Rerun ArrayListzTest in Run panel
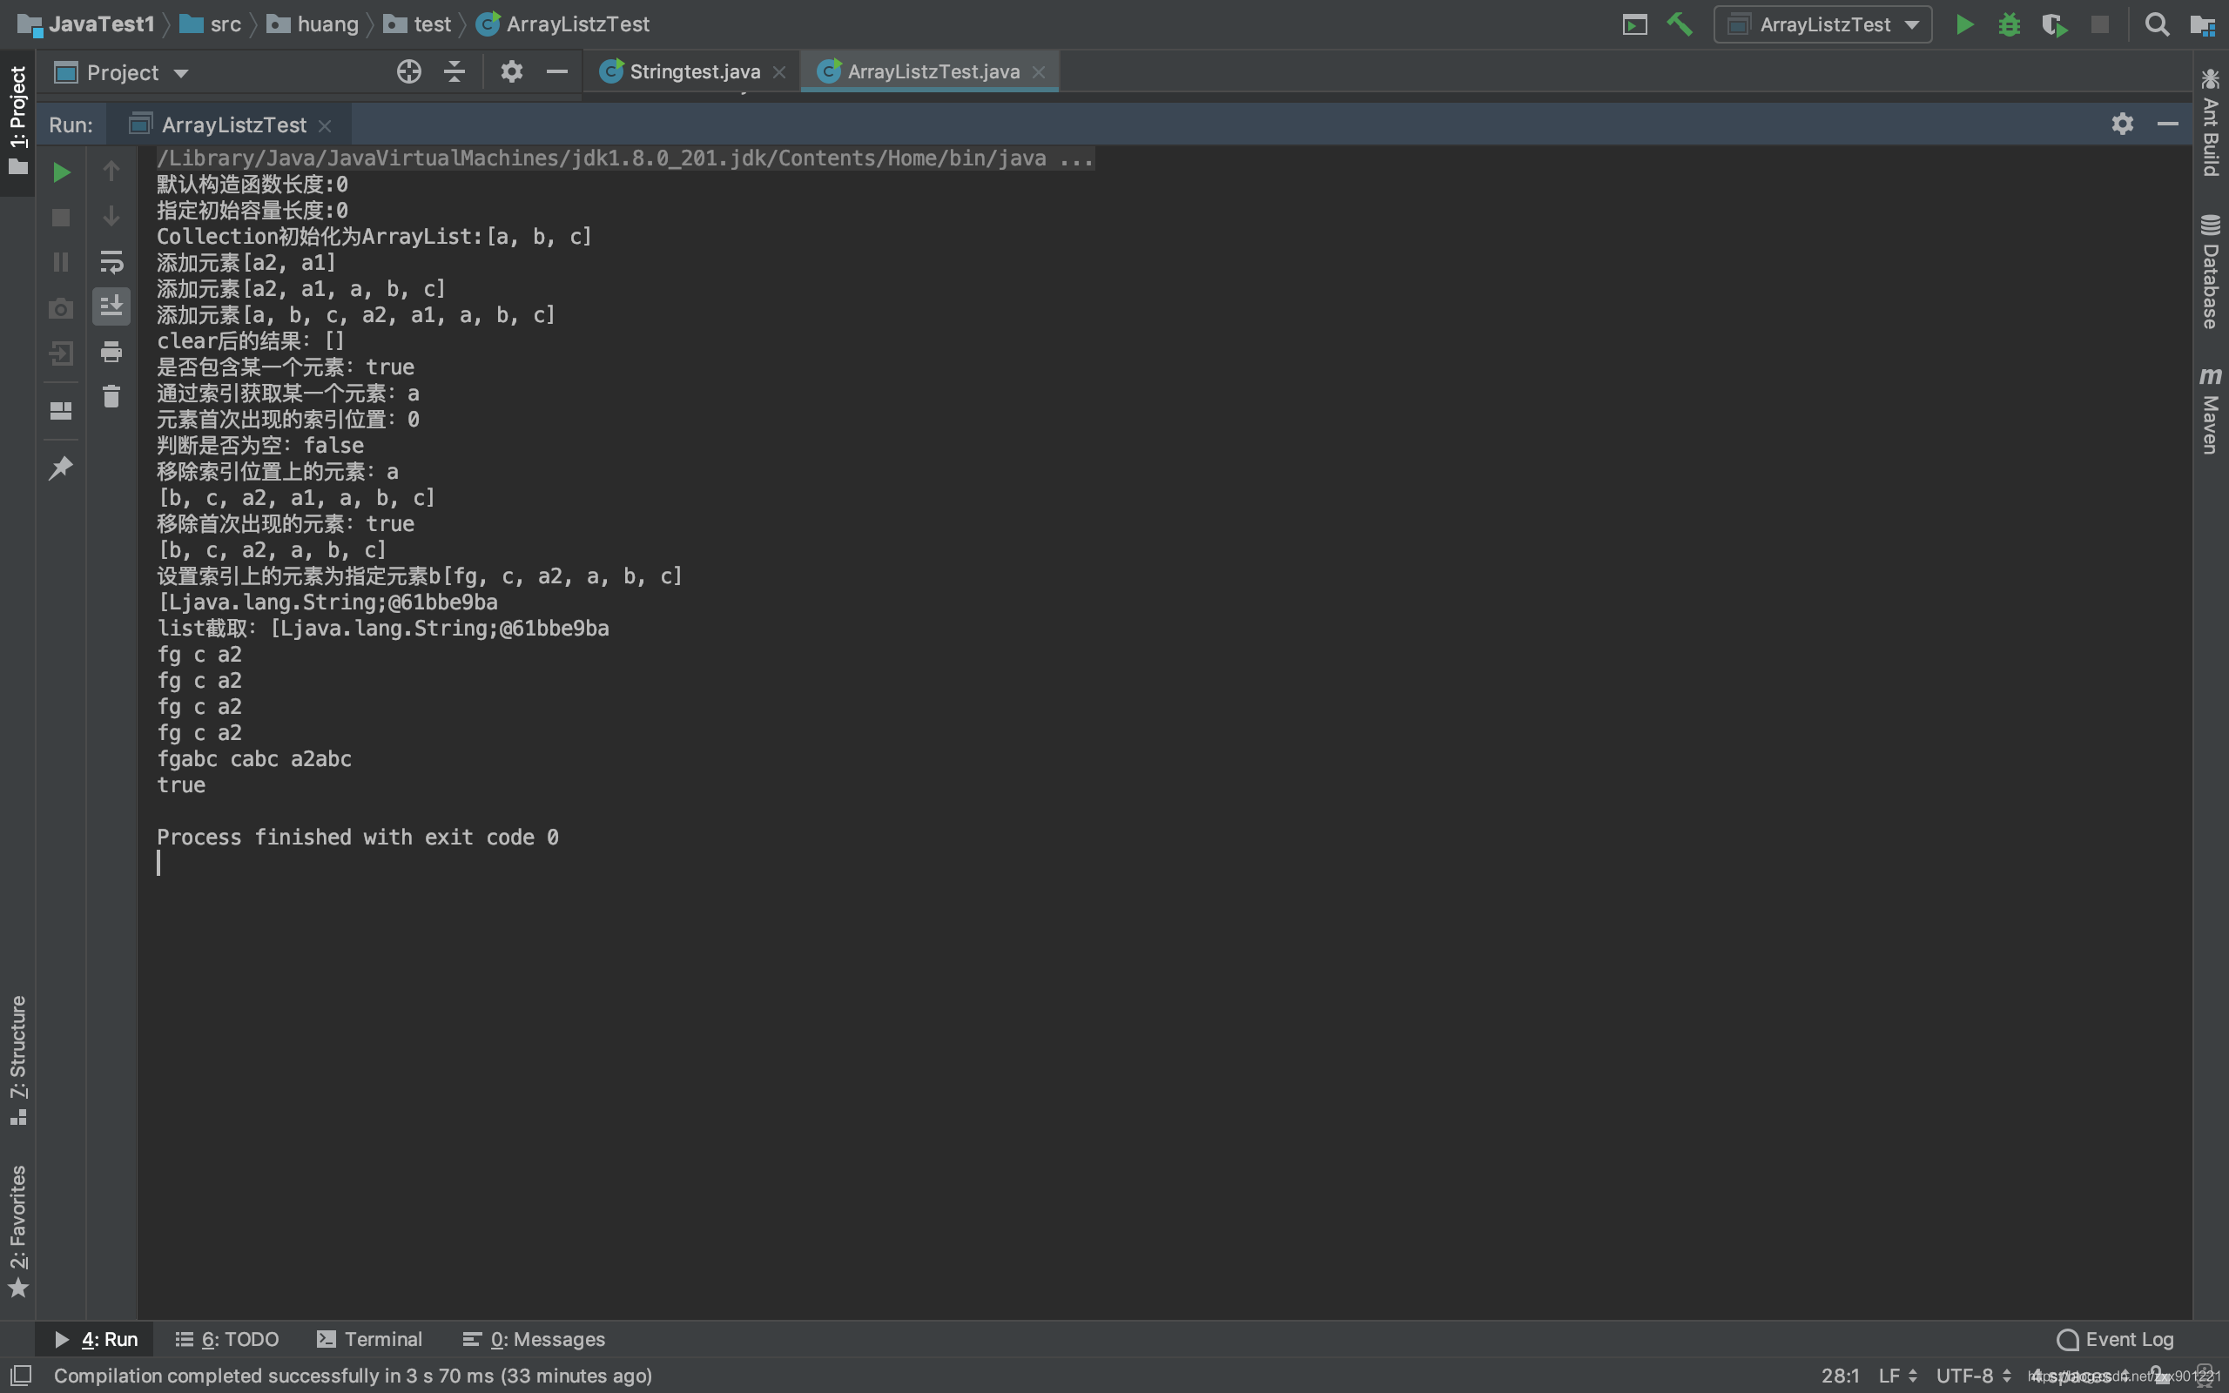Image resolution: width=2229 pixels, height=1393 pixels. tap(61, 172)
